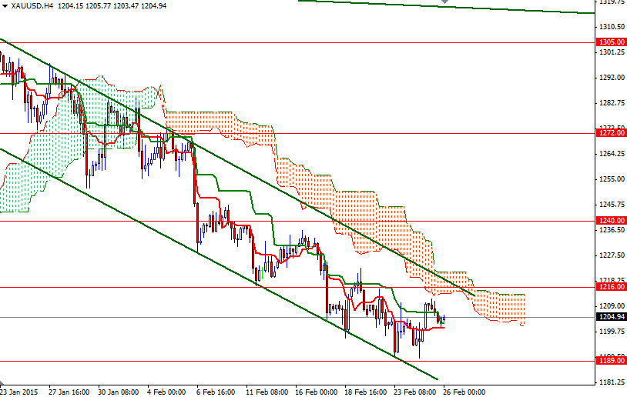
Task: Click the current price label 1204.94
Action: click(610, 317)
